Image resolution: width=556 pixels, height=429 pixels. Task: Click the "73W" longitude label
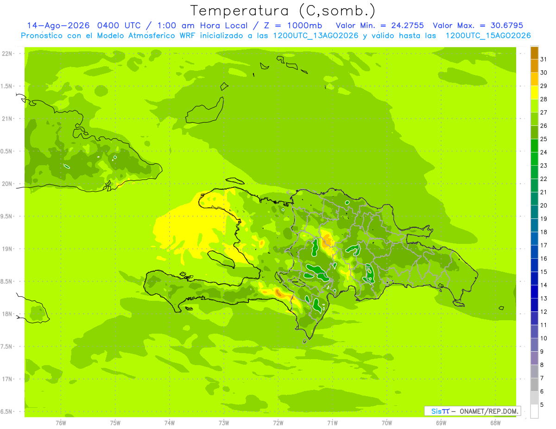pyautogui.click(x=224, y=423)
